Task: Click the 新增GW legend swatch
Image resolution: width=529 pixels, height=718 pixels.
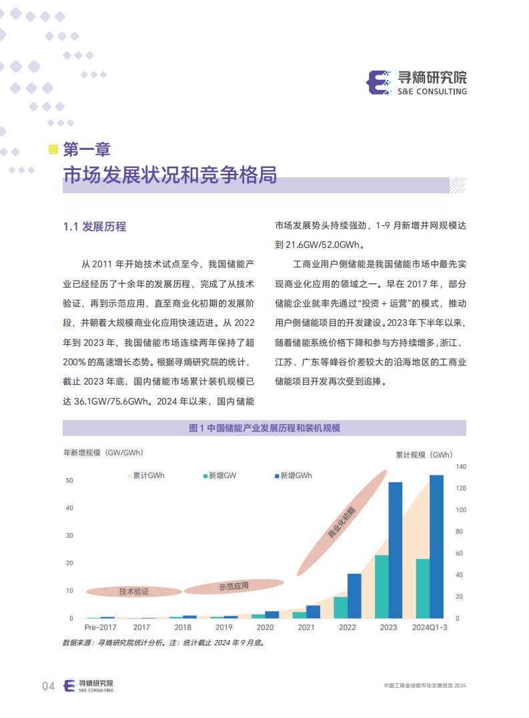Action: [x=205, y=476]
